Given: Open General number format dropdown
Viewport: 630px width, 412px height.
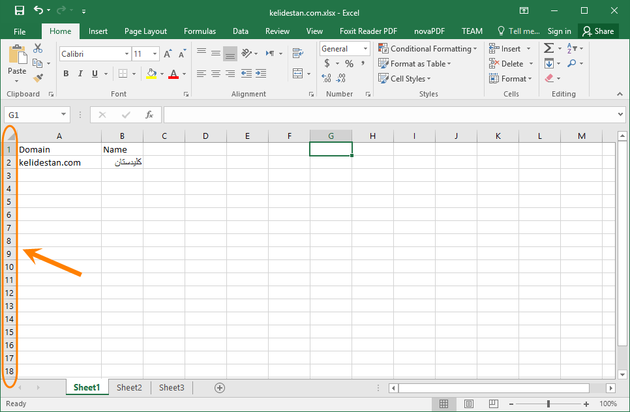Looking at the screenshot, I should coord(365,49).
